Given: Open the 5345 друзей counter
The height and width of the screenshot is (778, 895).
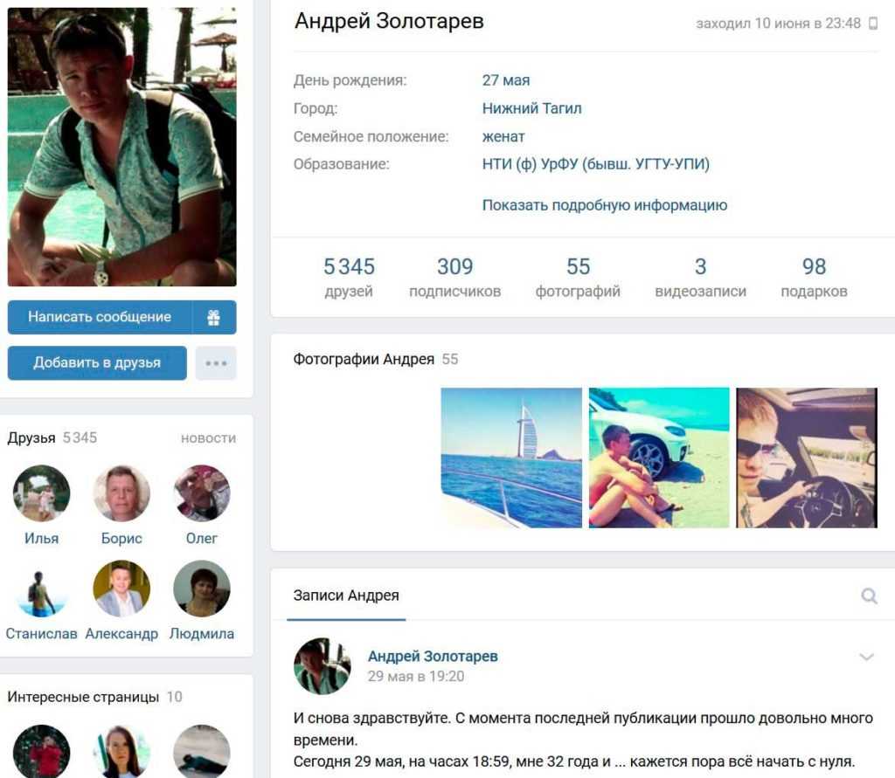Looking at the screenshot, I should (x=349, y=277).
